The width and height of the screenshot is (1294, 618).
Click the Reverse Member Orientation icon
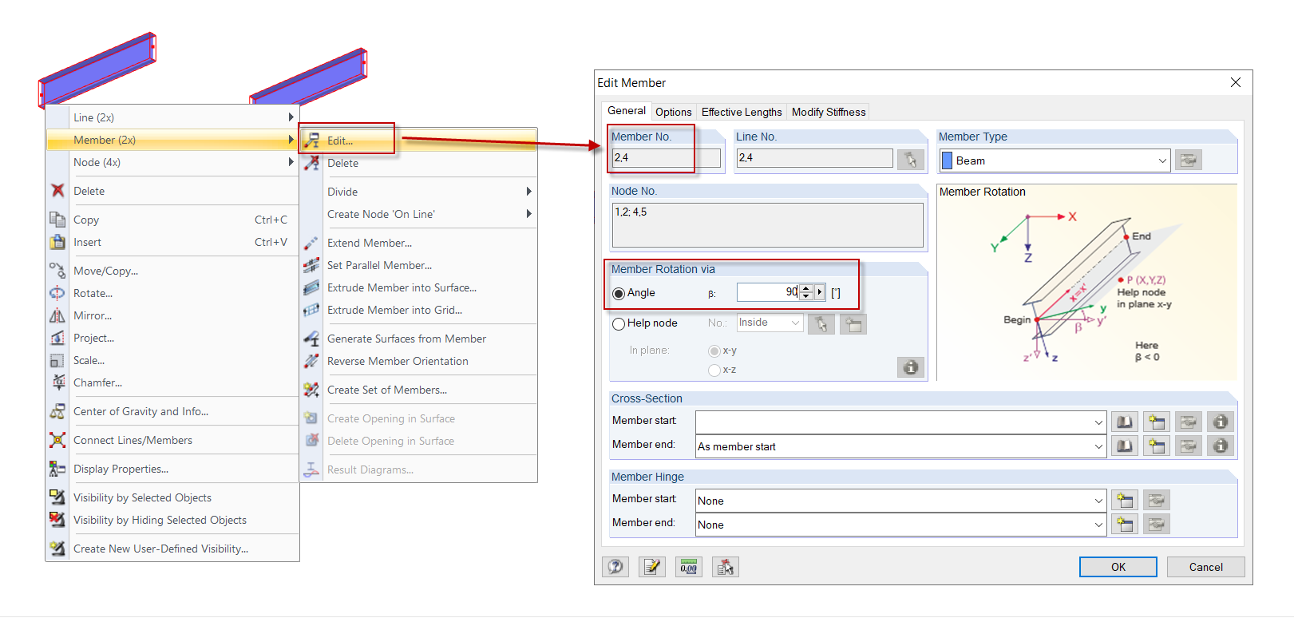[x=311, y=361]
